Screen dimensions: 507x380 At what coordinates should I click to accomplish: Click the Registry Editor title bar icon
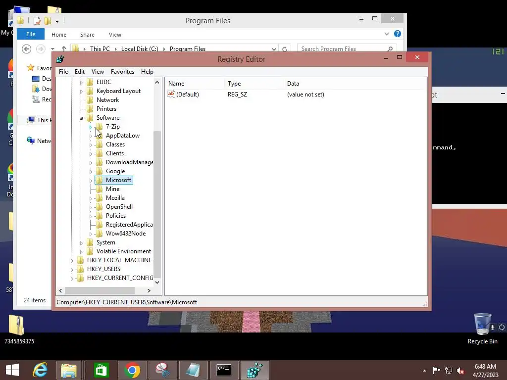60,59
